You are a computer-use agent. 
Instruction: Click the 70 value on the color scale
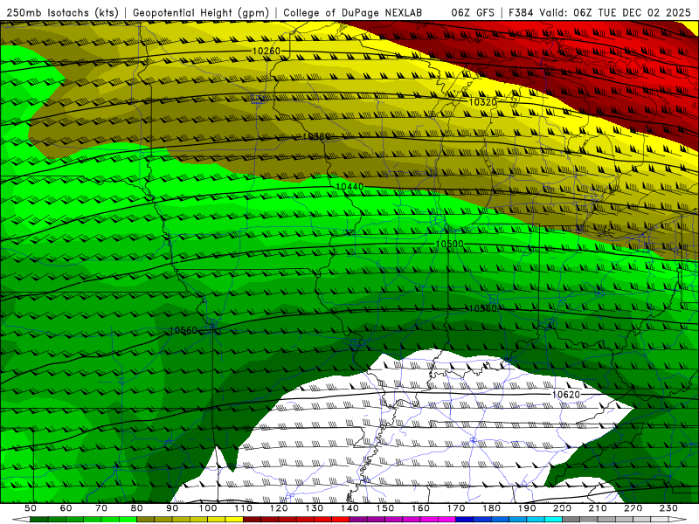coord(101,508)
